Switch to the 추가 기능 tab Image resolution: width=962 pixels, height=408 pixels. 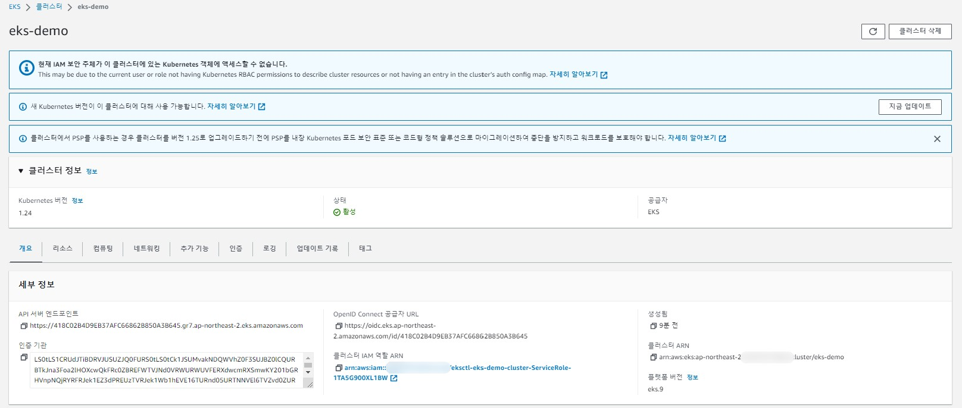[195, 249]
